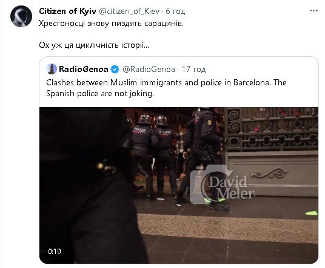The height and width of the screenshot is (268, 325).
Task: Click the @RadioGenoa handle
Action: [x=149, y=69]
